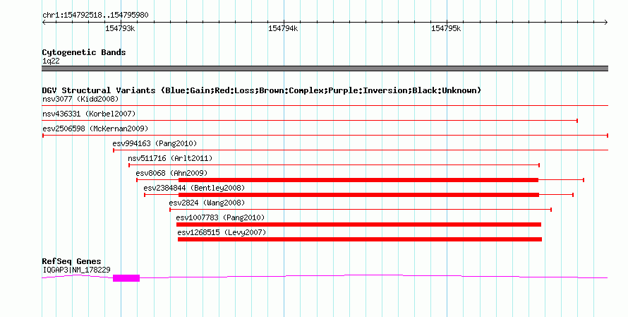Click the red line under esv994163
The height and width of the screenshot is (317, 628).
[x=361, y=150]
